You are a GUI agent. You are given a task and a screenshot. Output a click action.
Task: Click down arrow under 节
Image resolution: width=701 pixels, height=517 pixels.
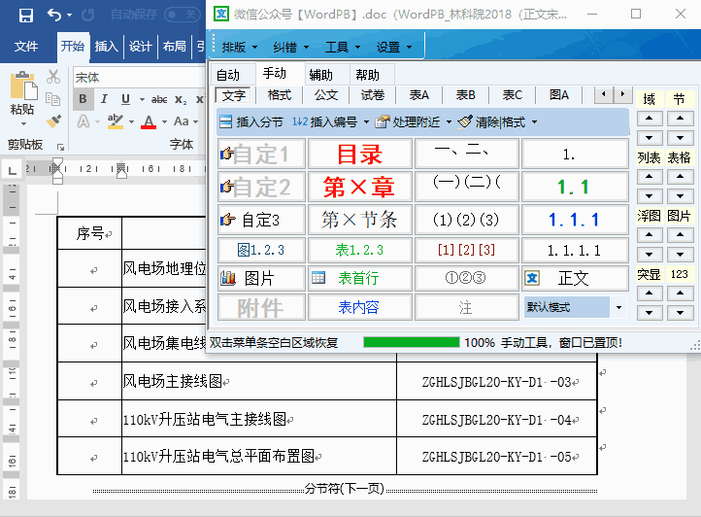pyautogui.click(x=680, y=138)
